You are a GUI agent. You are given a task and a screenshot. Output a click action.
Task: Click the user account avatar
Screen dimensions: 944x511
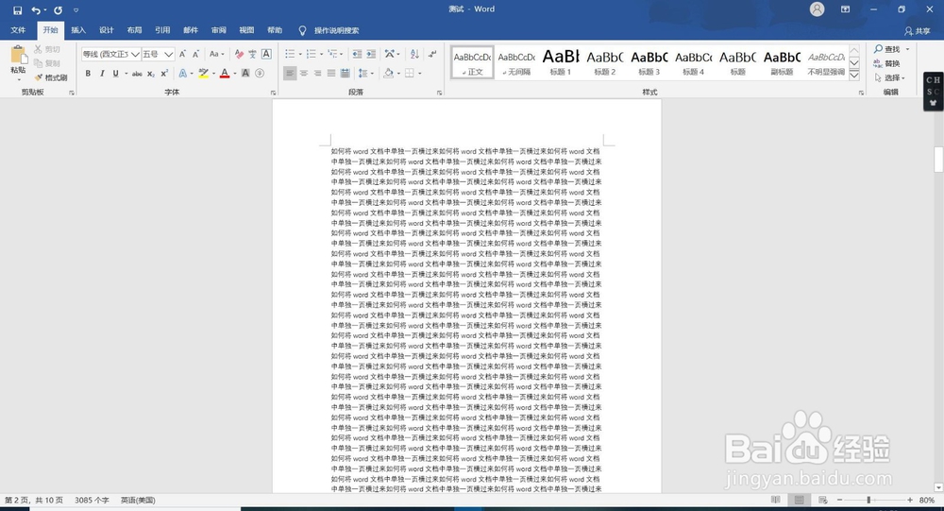coord(817,9)
